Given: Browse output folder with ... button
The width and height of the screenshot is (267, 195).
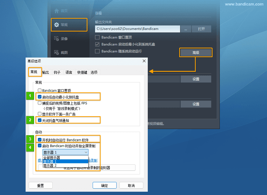Looking at the screenshot, I should click(186, 29).
